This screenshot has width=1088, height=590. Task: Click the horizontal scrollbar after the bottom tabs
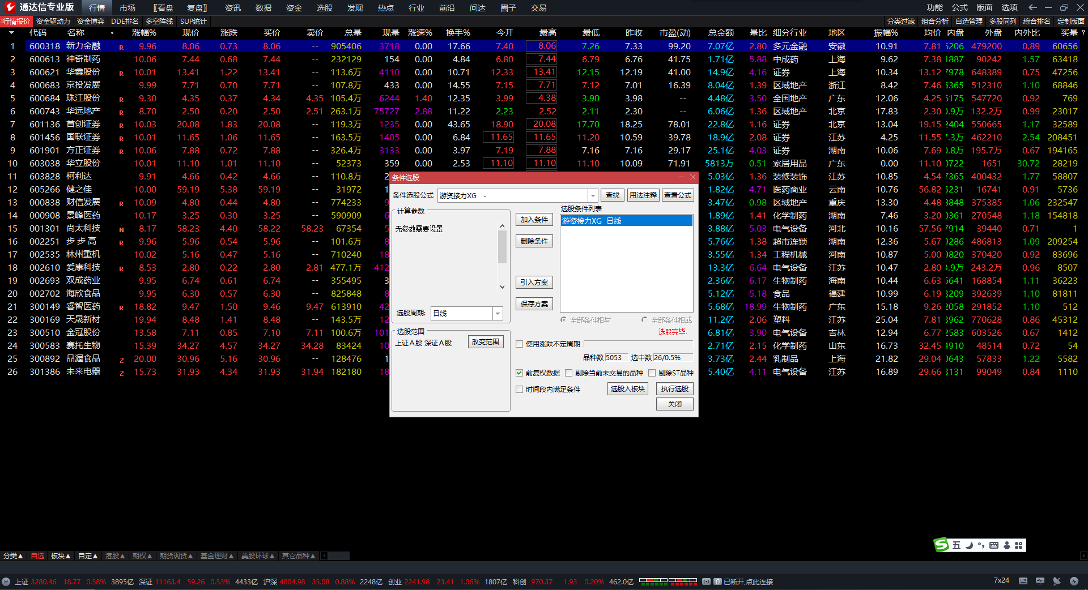(x=338, y=556)
